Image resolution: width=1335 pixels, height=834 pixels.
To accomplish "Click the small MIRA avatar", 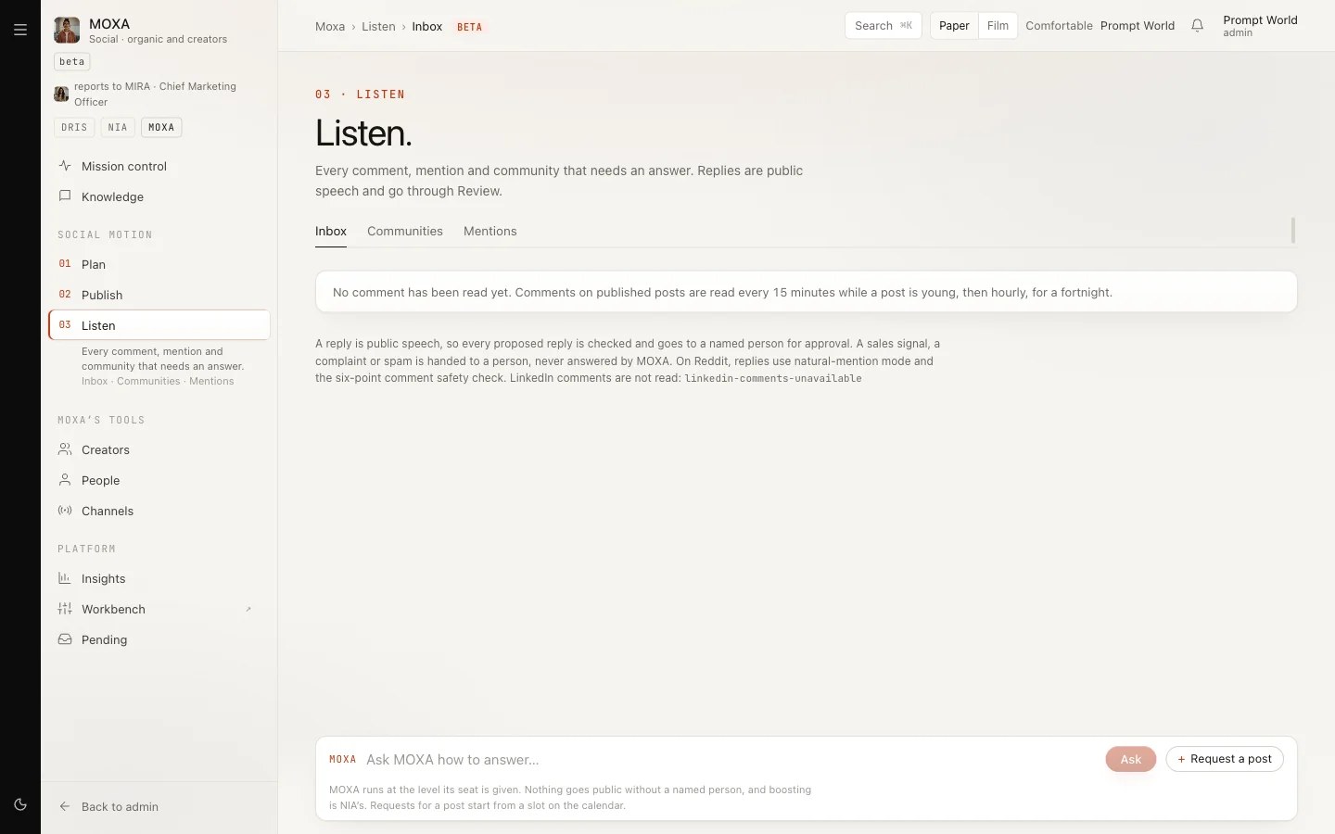I will point(61,94).
